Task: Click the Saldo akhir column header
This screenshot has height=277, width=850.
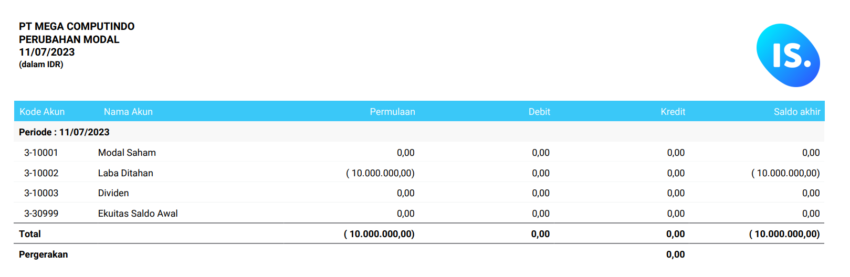Action: pyautogui.click(x=796, y=112)
